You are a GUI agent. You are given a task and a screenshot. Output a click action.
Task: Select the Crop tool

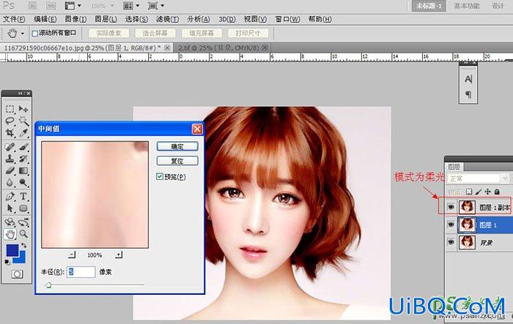point(10,132)
